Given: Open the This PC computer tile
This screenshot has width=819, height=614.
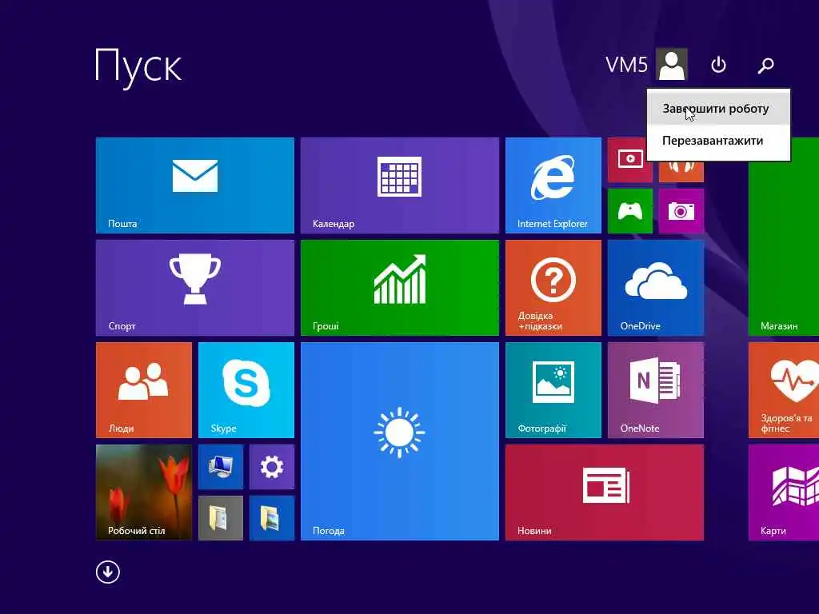Looking at the screenshot, I should coord(221,467).
